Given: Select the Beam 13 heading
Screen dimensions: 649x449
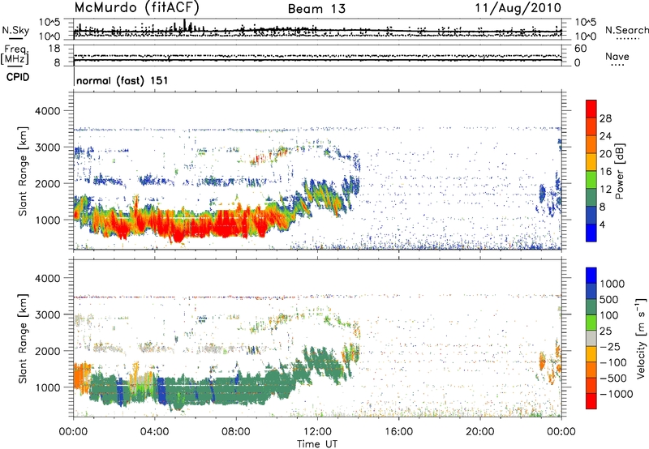Looking at the screenshot, I should tap(316, 9).
